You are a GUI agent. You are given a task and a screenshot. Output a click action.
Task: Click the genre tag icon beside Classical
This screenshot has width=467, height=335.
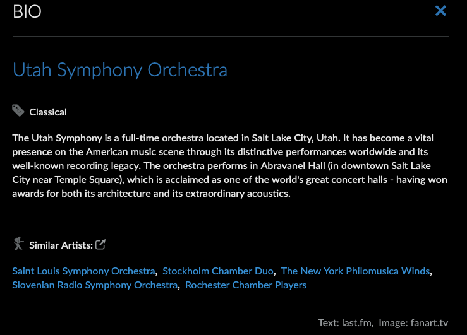(18, 110)
